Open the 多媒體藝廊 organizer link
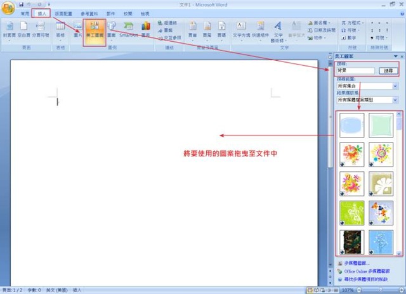 tap(357, 263)
